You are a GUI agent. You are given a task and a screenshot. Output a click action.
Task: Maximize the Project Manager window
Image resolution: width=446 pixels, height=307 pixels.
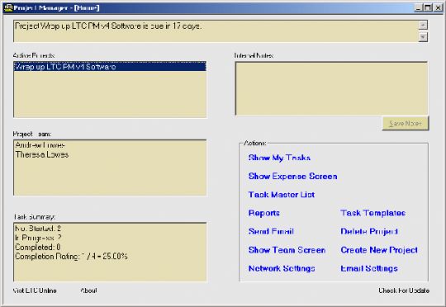click(428, 7)
